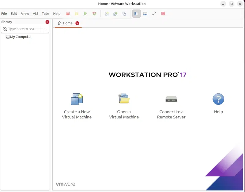Maximize the VMware Workstation window
The height and width of the screenshot is (192, 245).
232,4
